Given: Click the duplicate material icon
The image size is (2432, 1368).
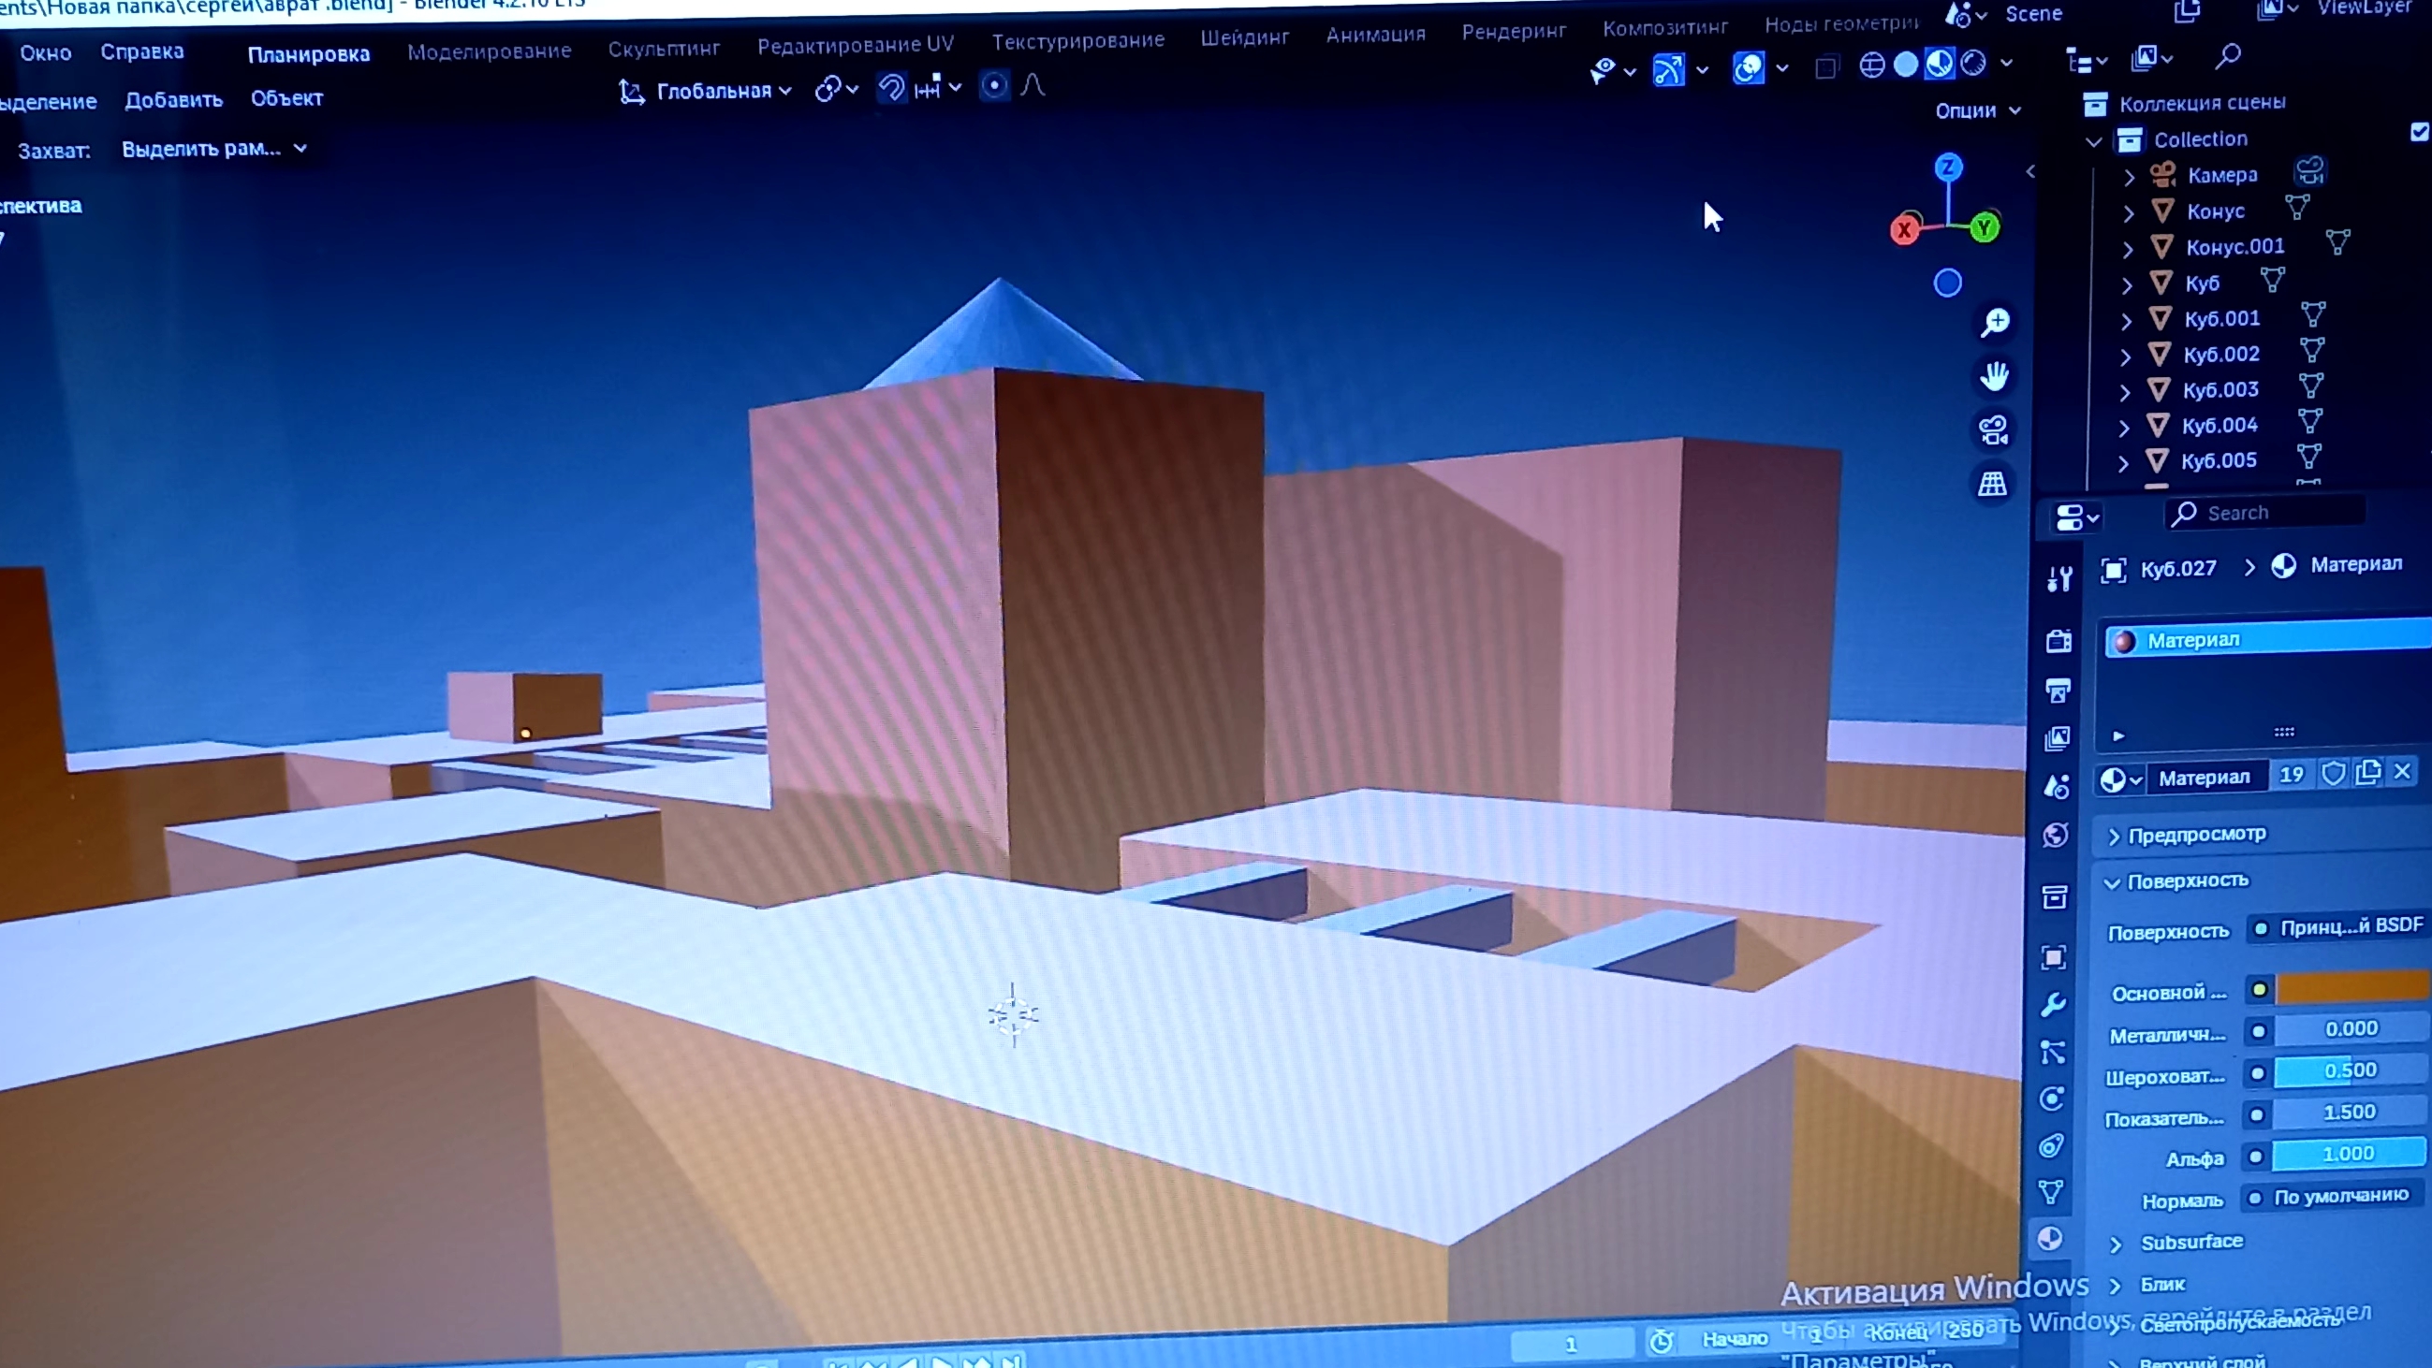Looking at the screenshot, I should (2367, 774).
